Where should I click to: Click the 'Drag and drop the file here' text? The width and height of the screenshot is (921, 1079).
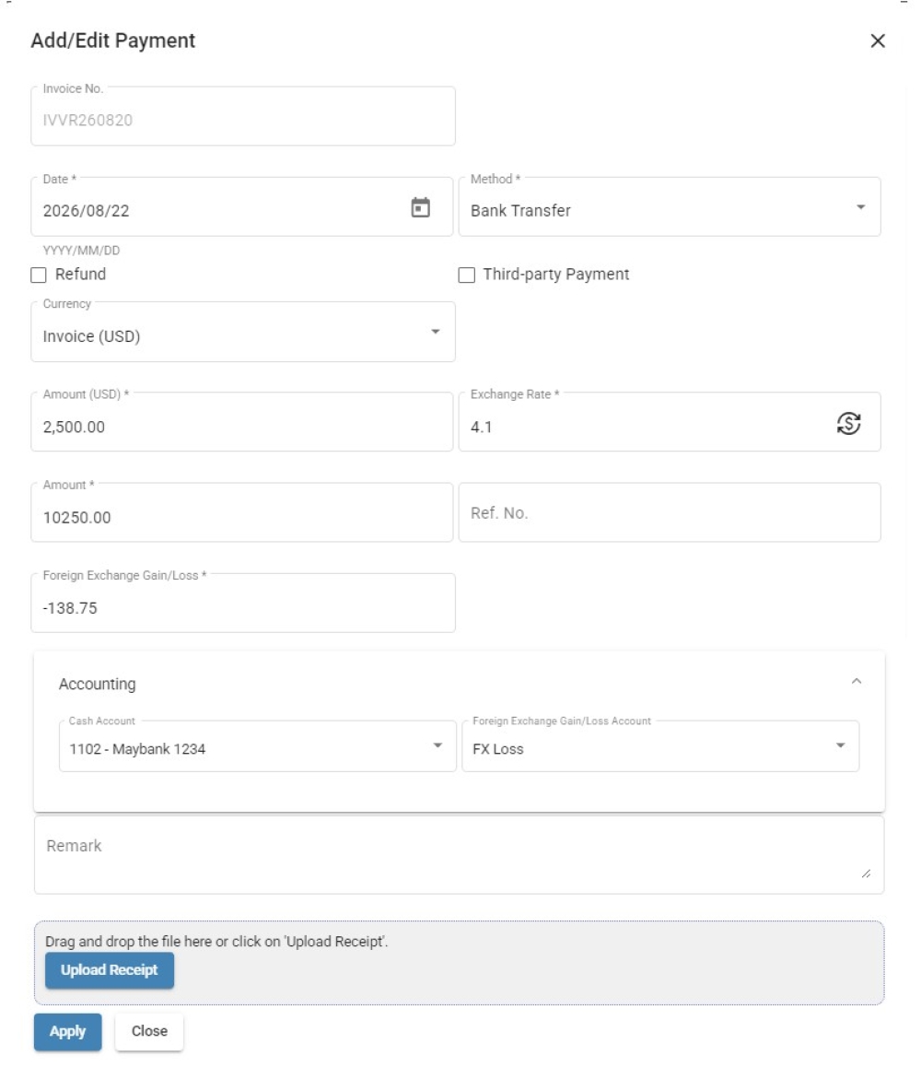coord(216,942)
